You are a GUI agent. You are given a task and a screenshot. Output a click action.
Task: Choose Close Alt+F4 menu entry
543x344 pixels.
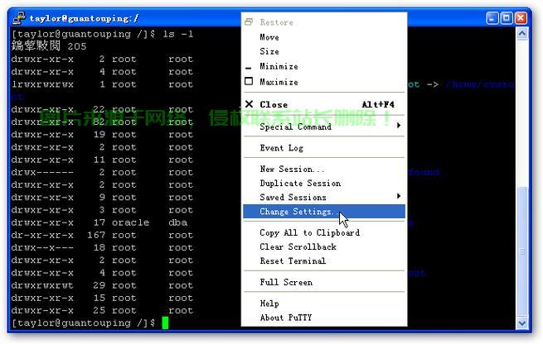[x=324, y=104]
